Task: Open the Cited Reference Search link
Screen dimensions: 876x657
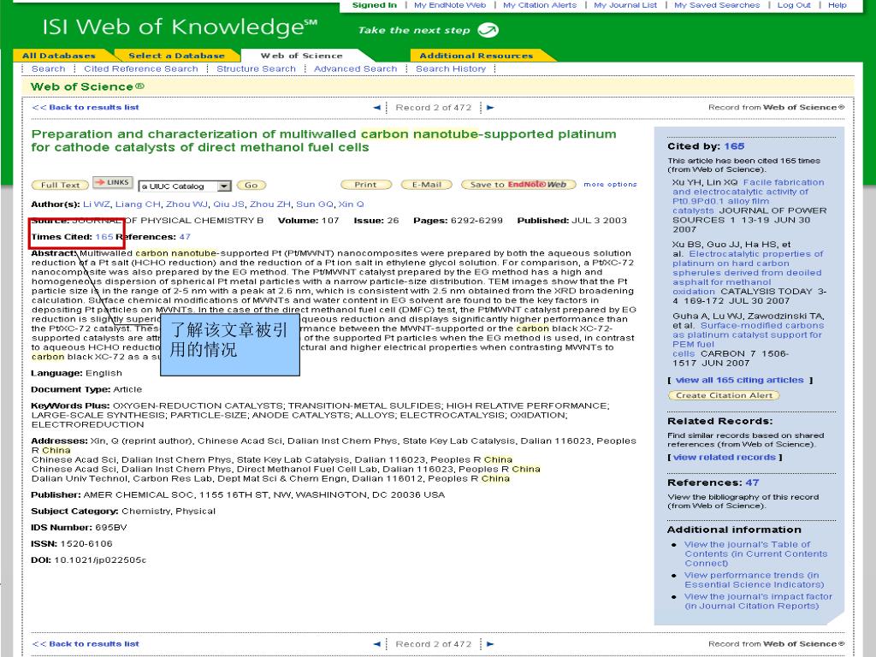Action: (140, 68)
